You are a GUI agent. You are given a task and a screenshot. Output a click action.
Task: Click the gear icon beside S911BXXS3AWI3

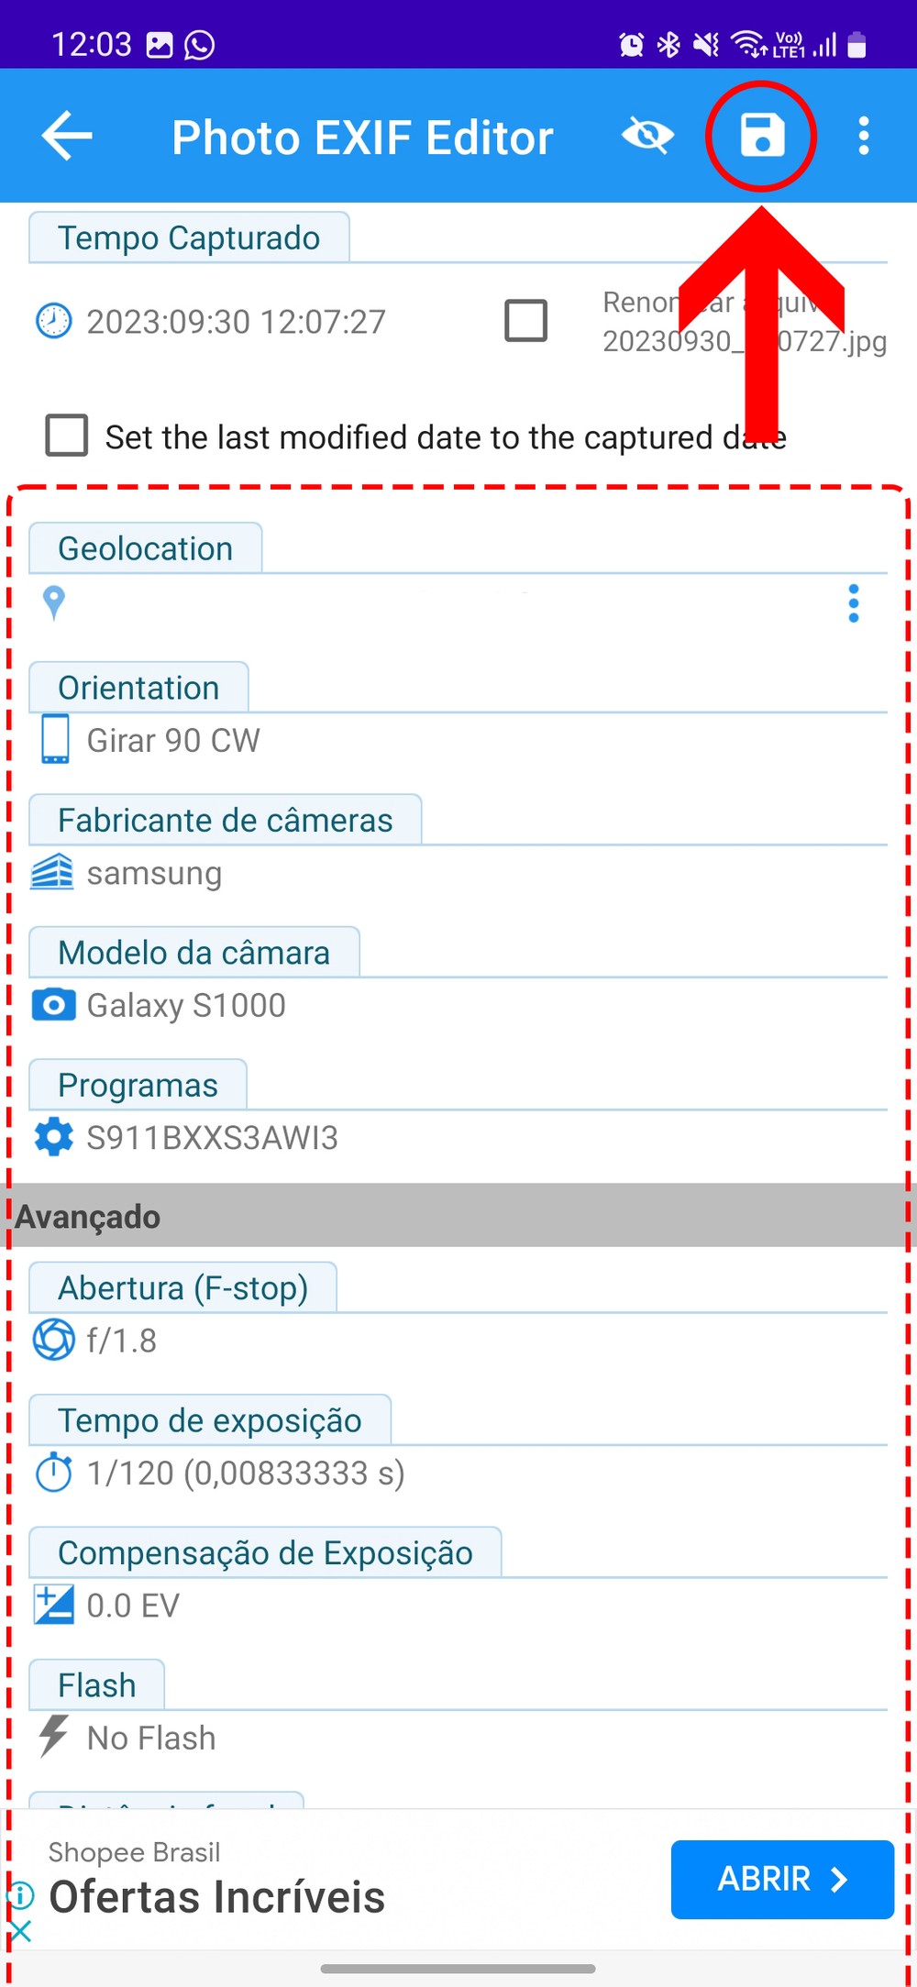point(54,1137)
